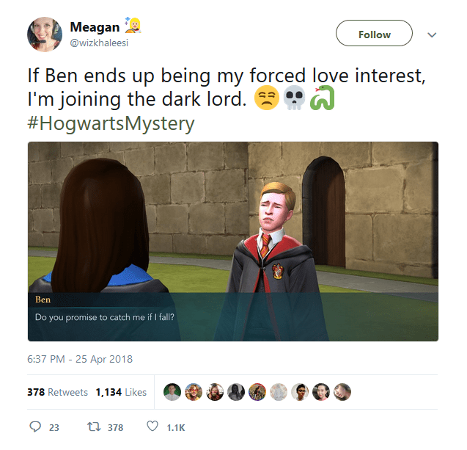View the 378 Retweets list
Screen dimensions: 467x450
tap(57, 392)
